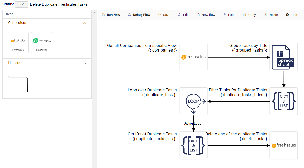The height and width of the screenshot is (168, 304).
Task: Collapse the Connectors section
Action: [x=85, y=23]
